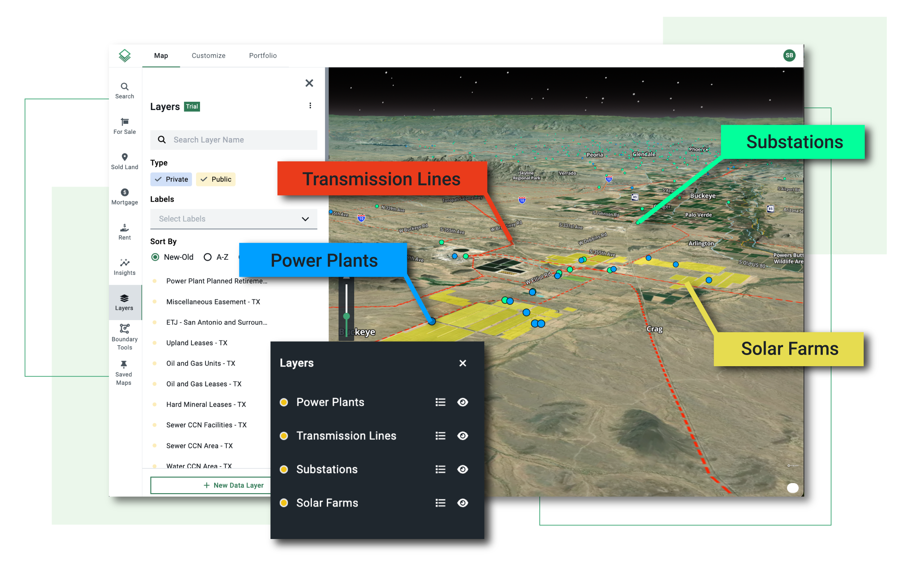
Task: Open the Rent sidebar tool
Action: click(x=124, y=232)
